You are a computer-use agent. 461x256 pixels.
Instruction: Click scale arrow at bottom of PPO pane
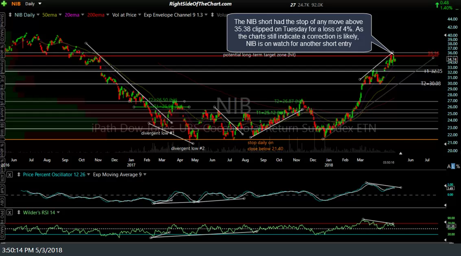coord(445,205)
